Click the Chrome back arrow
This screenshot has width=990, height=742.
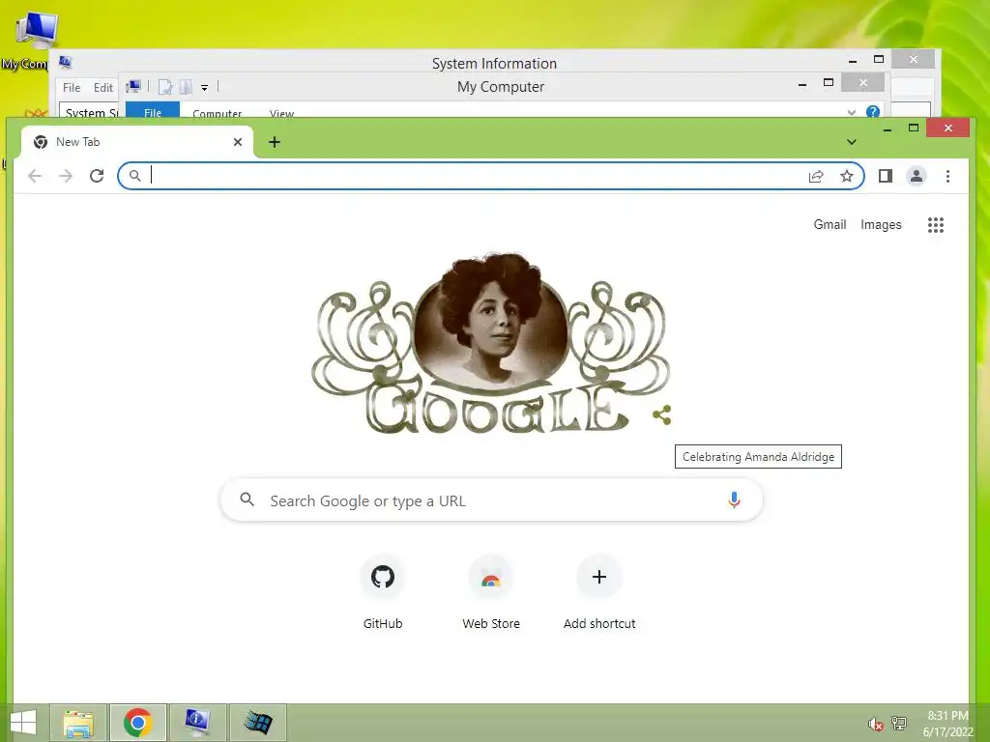pos(36,176)
